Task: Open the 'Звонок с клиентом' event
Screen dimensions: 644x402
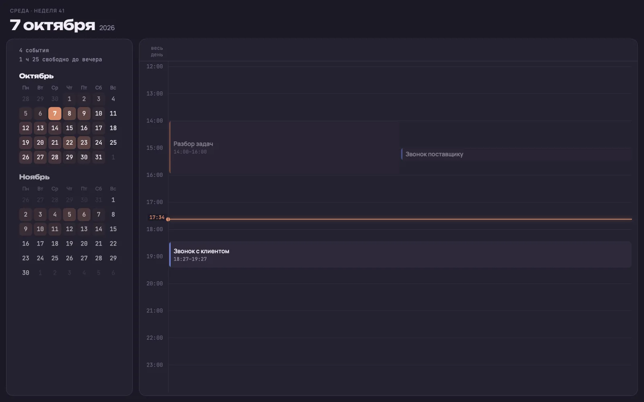Action: pos(400,254)
